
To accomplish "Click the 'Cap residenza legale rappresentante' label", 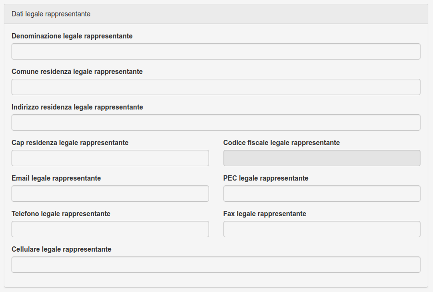I will point(70,143).
